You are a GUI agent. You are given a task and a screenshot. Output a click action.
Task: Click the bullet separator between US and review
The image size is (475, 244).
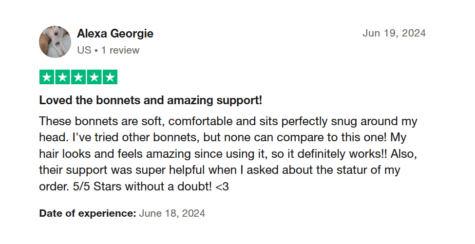pyautogui.click(x=96, y=51)
